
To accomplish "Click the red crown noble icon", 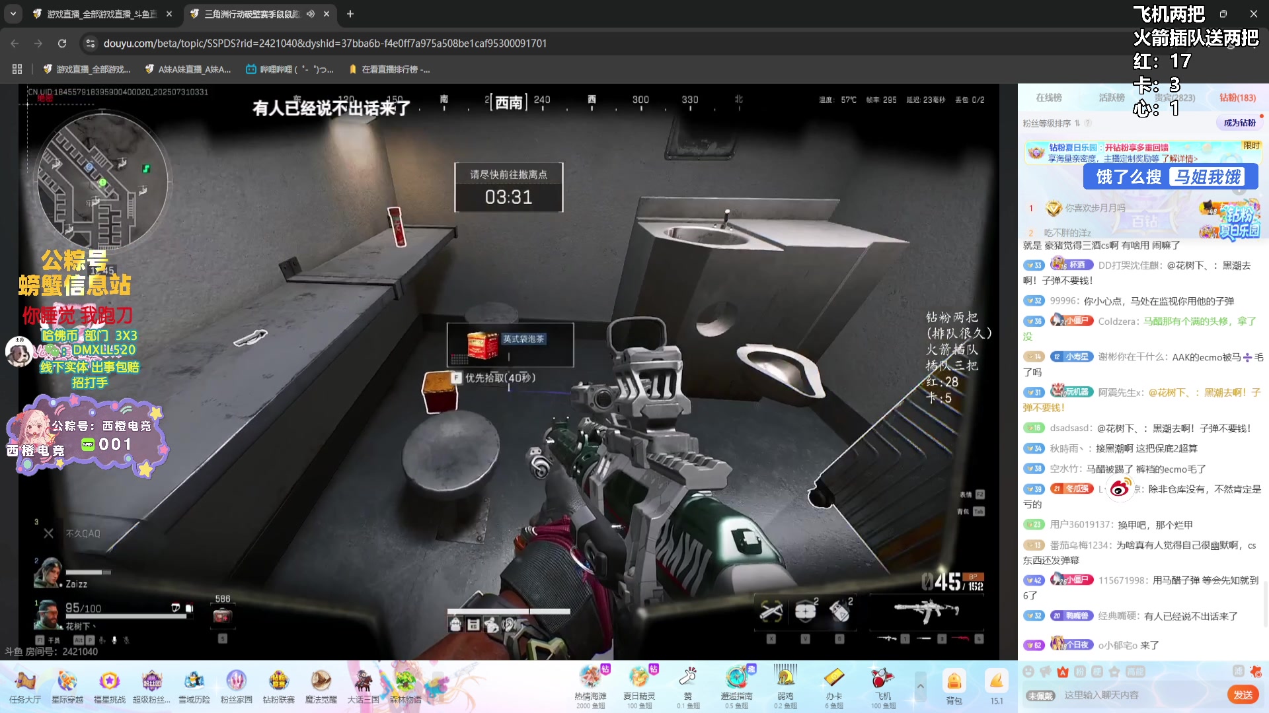I will 1063,671.
